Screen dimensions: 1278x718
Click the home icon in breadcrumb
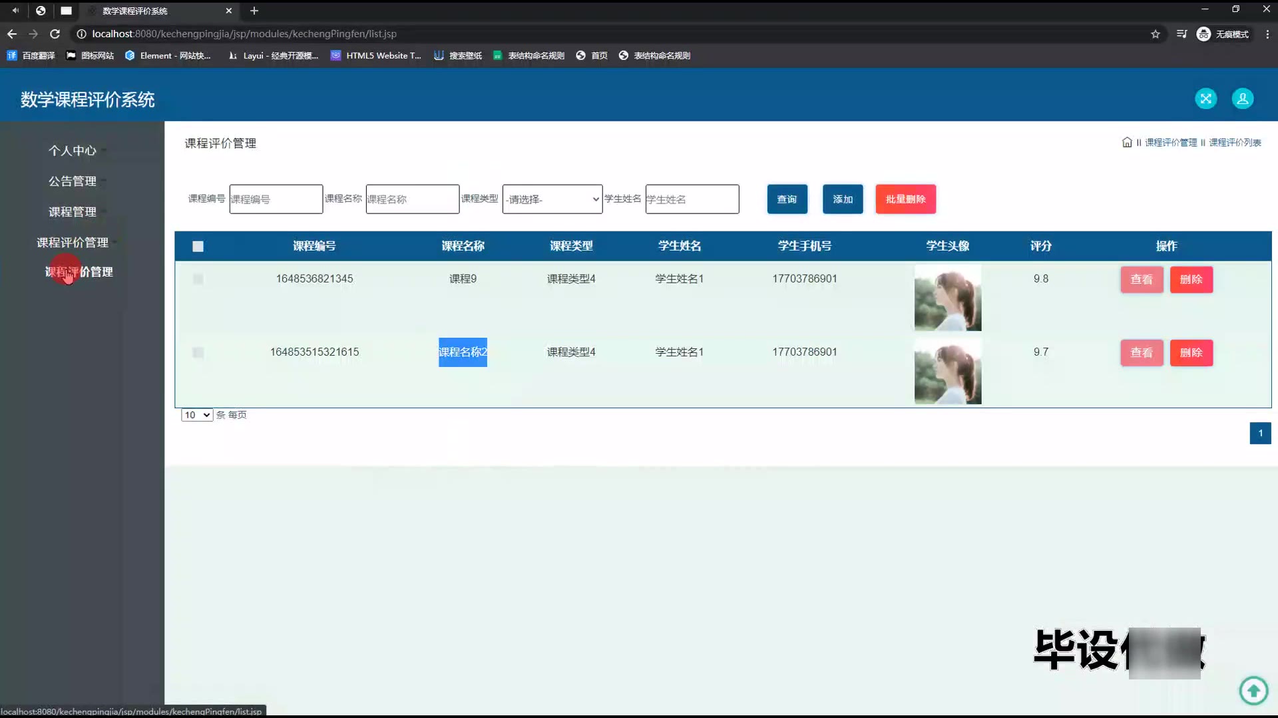tap(1126, 142)
